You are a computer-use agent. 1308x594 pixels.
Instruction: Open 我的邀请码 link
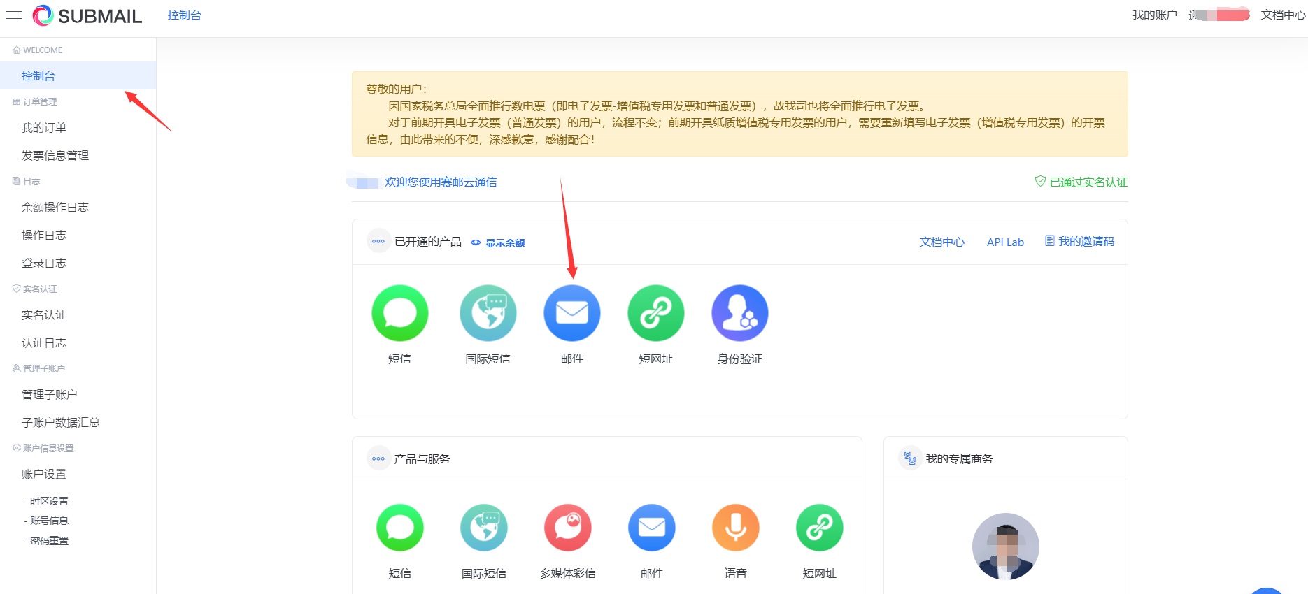(x=1086, y=241)
